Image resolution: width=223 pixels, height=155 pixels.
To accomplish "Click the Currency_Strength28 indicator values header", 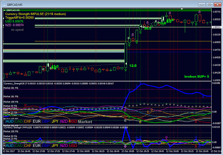I will click(59, 84).
